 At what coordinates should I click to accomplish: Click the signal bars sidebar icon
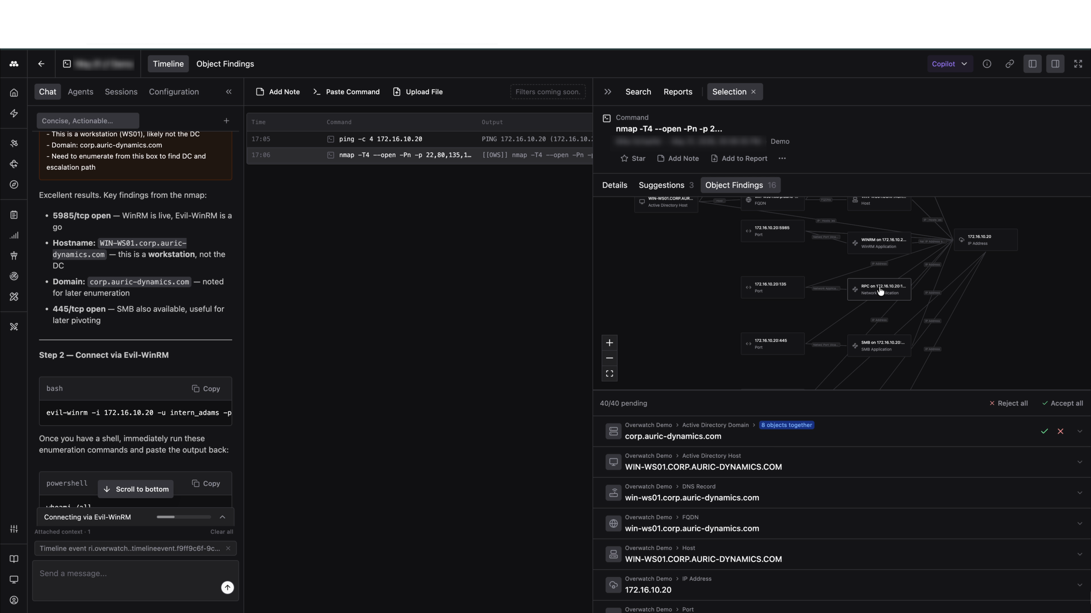(14, 235)
